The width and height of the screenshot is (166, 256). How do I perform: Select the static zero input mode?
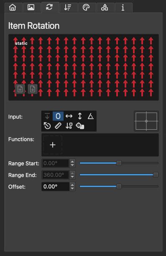point(58,116)
